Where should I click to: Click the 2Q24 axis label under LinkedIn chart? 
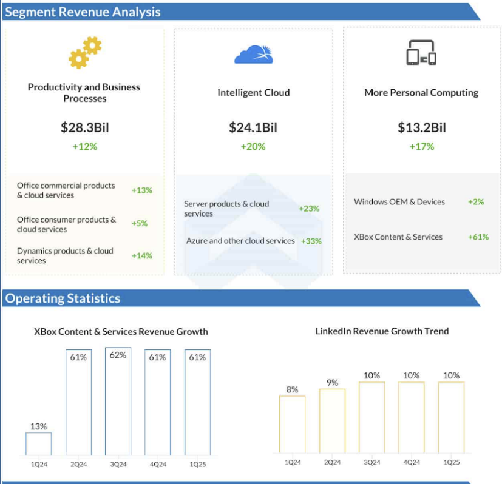332,462
